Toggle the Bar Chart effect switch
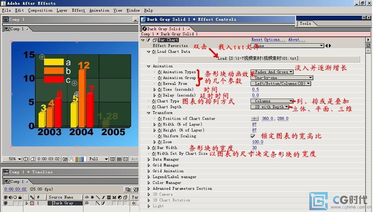The image size is (373, 212). tap(149, 40)
